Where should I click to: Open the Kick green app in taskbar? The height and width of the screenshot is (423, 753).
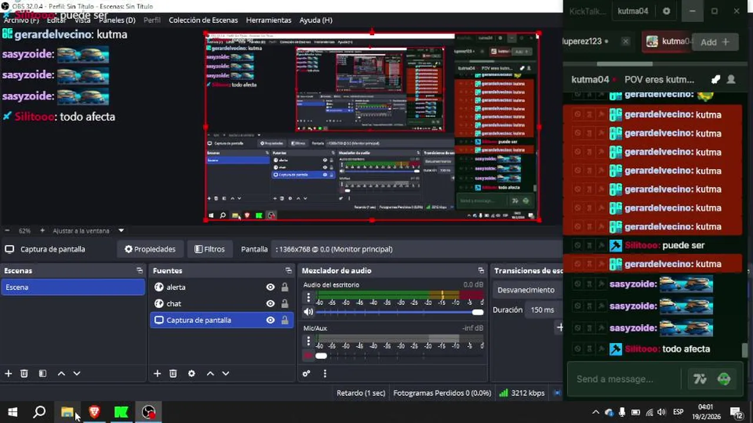tap(121, 412)
